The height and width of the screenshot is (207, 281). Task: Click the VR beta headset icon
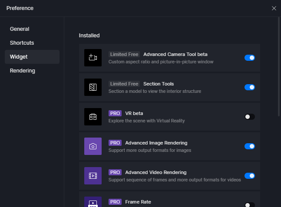[x=93, y=117]
